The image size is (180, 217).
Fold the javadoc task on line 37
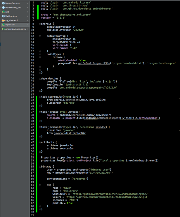click(40, 112)
